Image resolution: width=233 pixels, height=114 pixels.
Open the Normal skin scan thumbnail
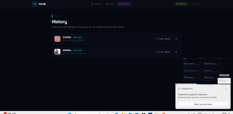coord(57,52)
